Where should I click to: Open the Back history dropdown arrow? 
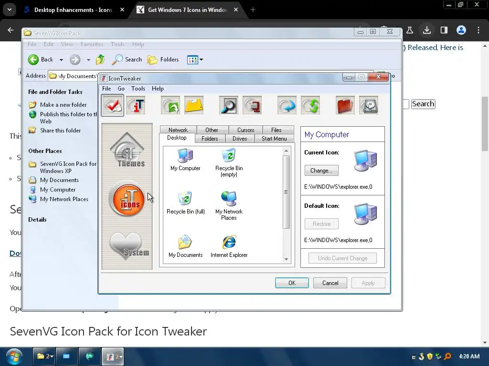[62, 60]
